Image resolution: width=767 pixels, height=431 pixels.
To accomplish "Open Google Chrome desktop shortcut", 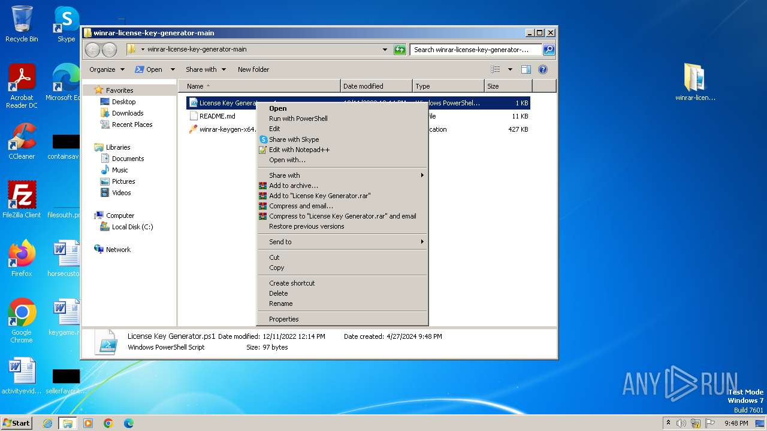I will coord(22,320).
